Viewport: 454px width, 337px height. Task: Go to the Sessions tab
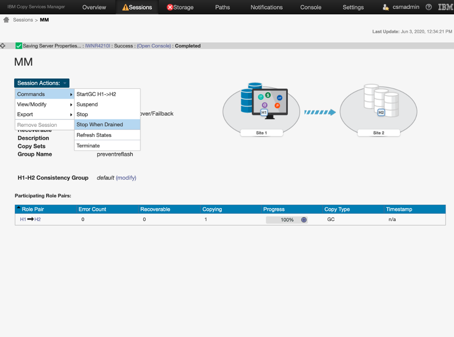tap(137, 7)
